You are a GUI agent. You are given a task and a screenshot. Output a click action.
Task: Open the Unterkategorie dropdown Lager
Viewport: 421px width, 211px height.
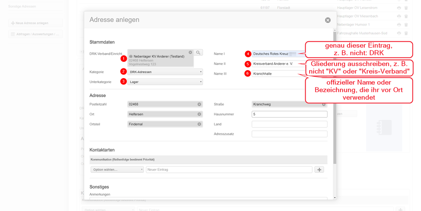pyautogui.click(x=165, y=82)
